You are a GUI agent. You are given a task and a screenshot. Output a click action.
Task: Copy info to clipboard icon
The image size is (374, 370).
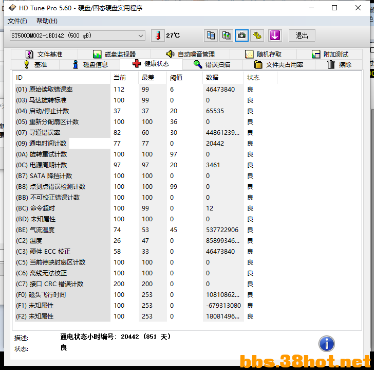point(211,36)
